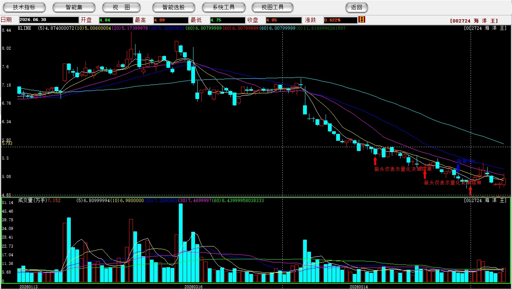Click the 视图工具 button

273,7
